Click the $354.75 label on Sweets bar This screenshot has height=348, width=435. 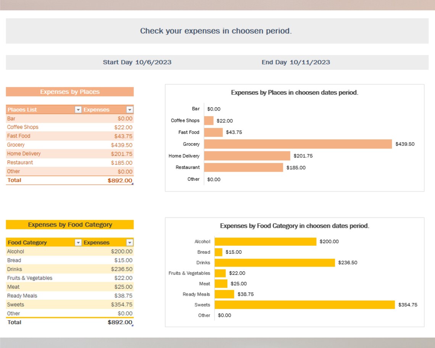[x=408, y=304]
